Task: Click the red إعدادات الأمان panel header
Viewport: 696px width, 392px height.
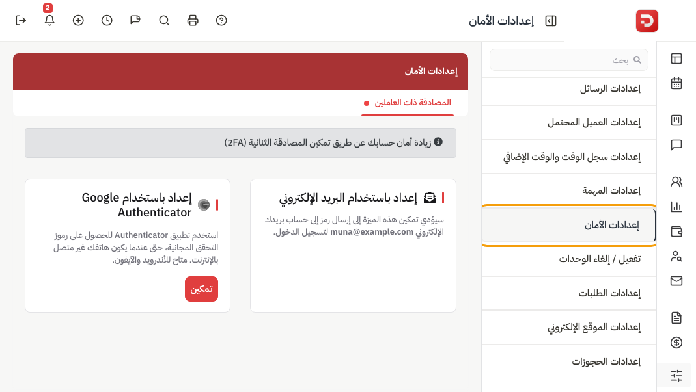Action: coord(241,72)
